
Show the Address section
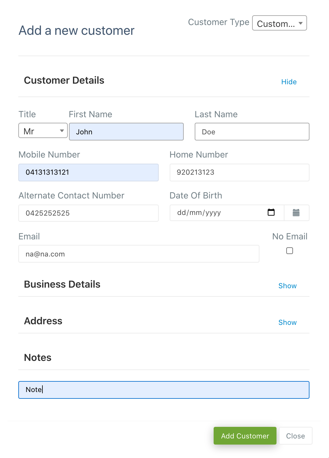pos(287,322)
